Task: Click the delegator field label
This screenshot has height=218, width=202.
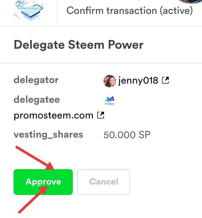Action: (36, 80)
